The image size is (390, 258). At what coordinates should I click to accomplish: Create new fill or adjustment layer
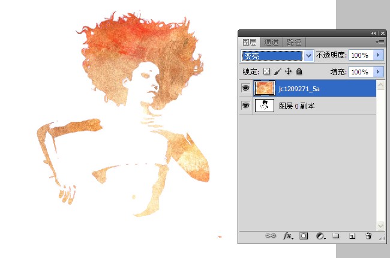click(x=320, y=236)
